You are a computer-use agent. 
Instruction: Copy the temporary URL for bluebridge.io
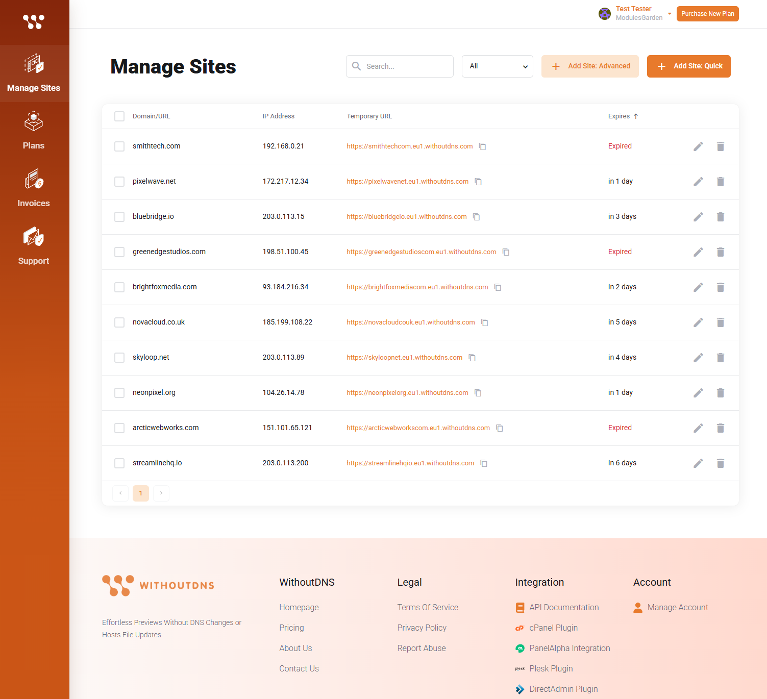coord(477,216)
